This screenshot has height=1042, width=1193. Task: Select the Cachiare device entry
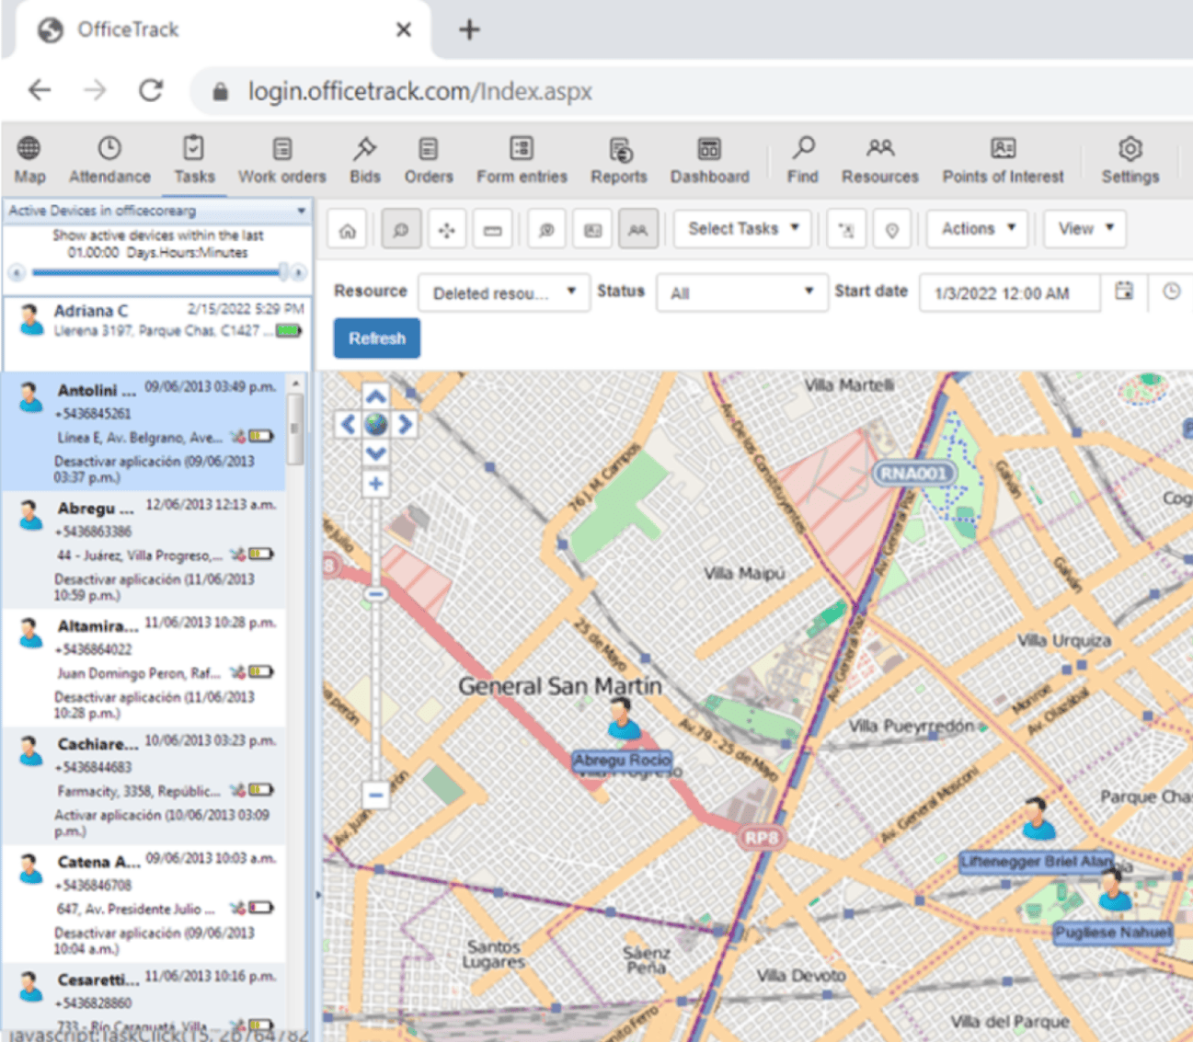(x=144, y=786)
